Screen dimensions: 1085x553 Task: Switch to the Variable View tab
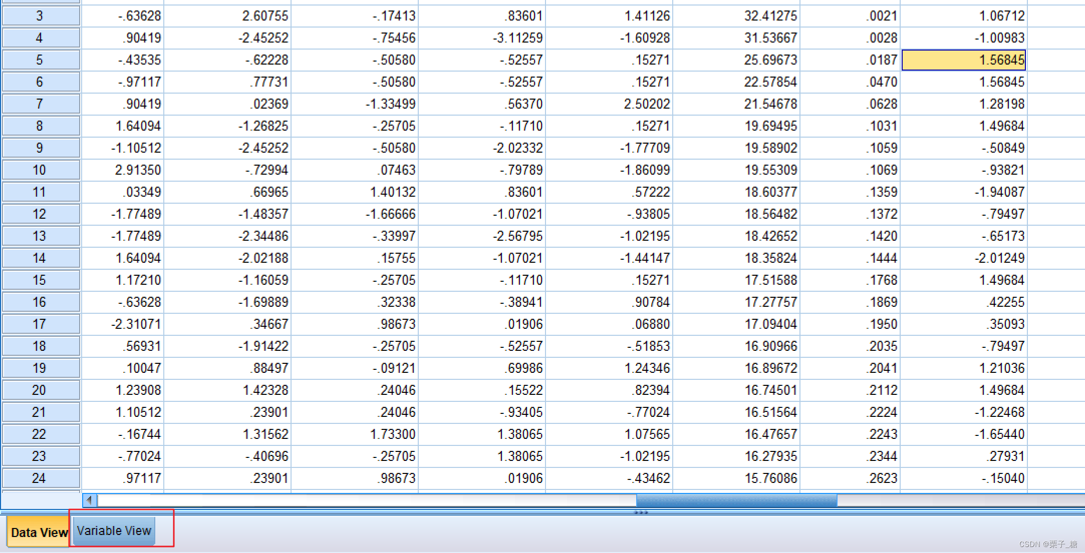click(114, 531)
